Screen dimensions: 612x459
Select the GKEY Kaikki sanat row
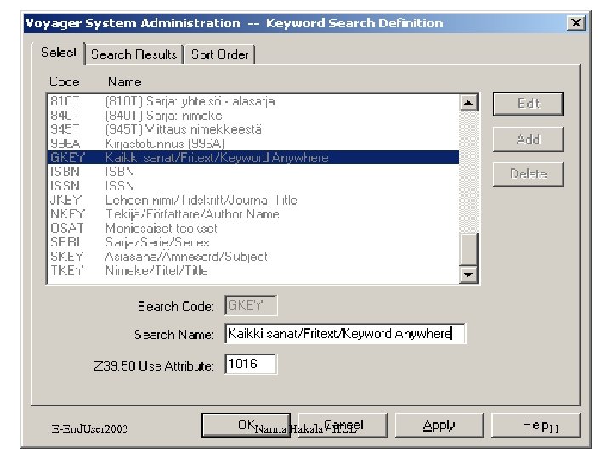253,158
